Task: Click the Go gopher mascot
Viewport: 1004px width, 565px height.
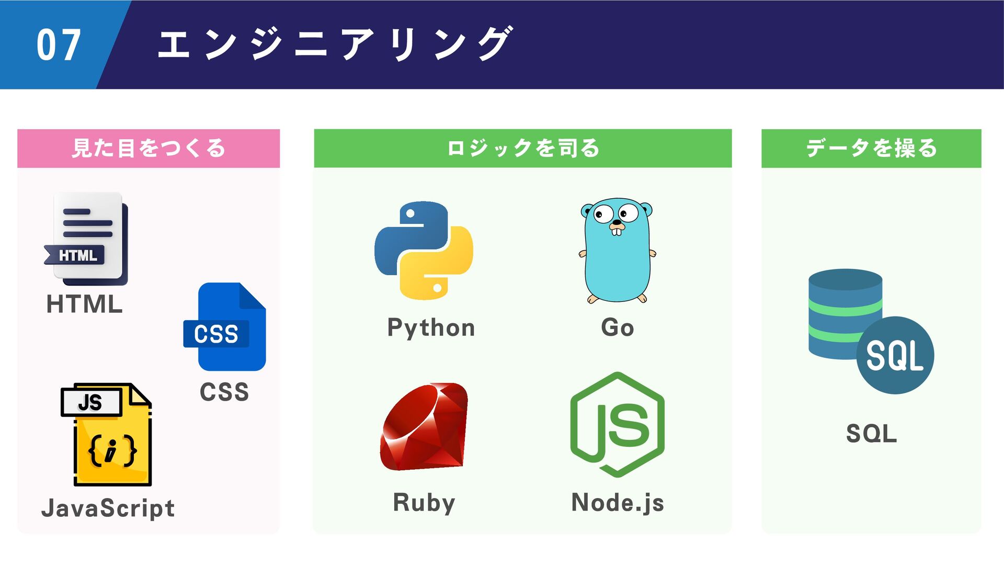Action: tap(617, 251)
